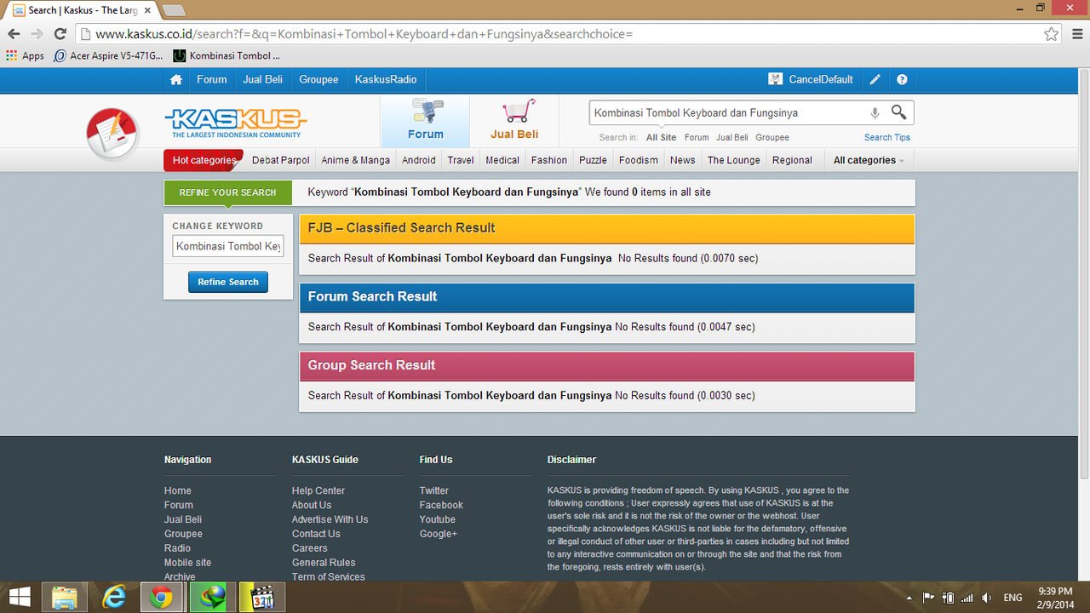The width and height of the screenshot is (1090, 613).
Task: Launch Internet Explorer from taskbar
Action: click(x=113, y=598)
